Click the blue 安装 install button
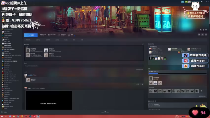 [31, 35]
